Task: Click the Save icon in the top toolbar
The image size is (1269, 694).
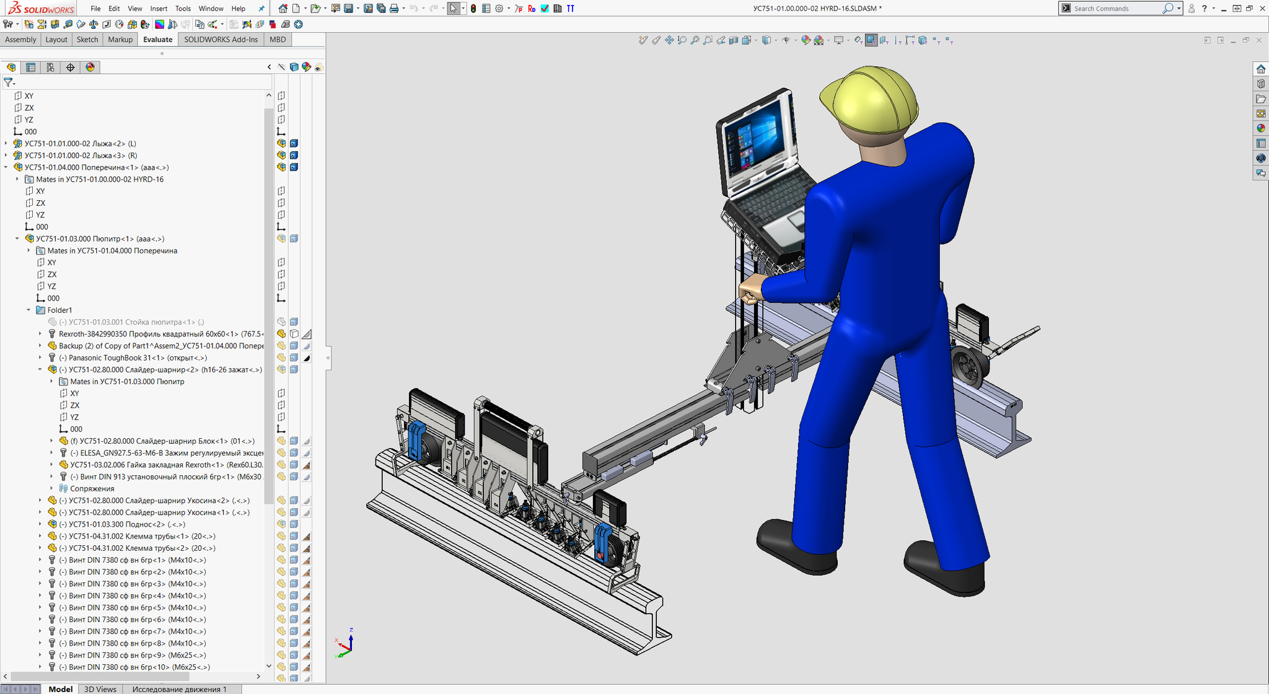Action: (x=348, y=8)
